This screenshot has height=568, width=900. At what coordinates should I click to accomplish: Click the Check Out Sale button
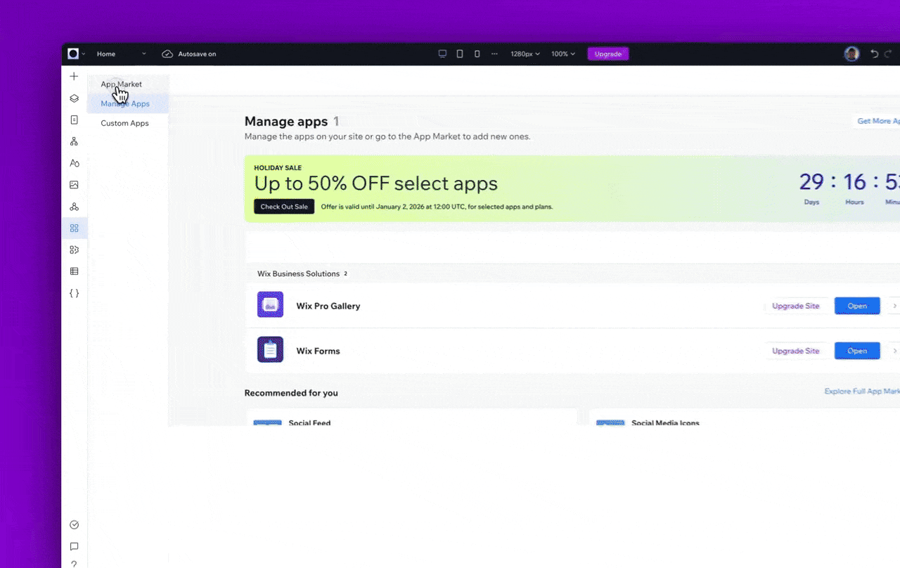tap(284, 207)
